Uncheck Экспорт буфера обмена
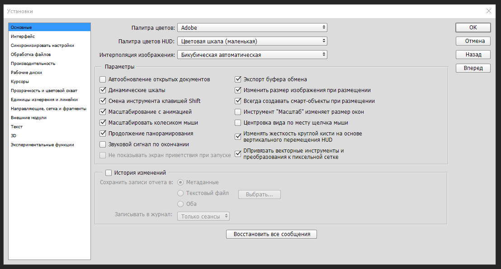501x269 pixels. (x=238, y=79)
